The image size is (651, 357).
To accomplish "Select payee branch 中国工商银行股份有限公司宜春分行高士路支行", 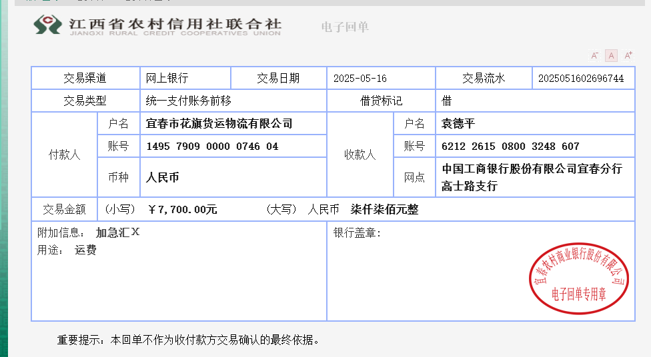I will point(532,177).
